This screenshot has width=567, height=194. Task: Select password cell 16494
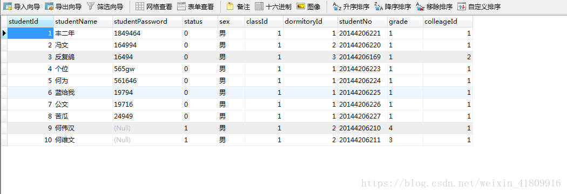click(147, 57)
